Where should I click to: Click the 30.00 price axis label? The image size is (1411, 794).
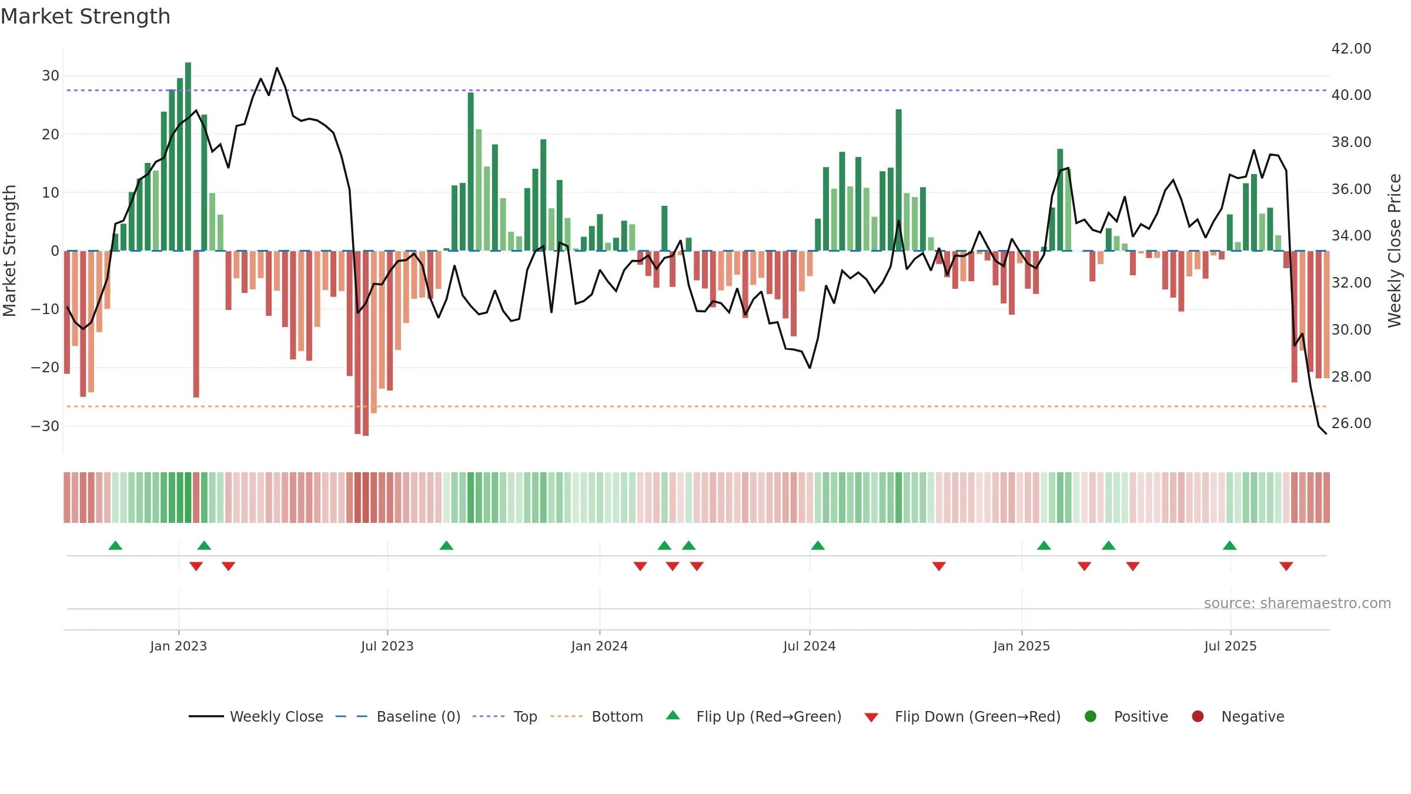pos(1351,329)
